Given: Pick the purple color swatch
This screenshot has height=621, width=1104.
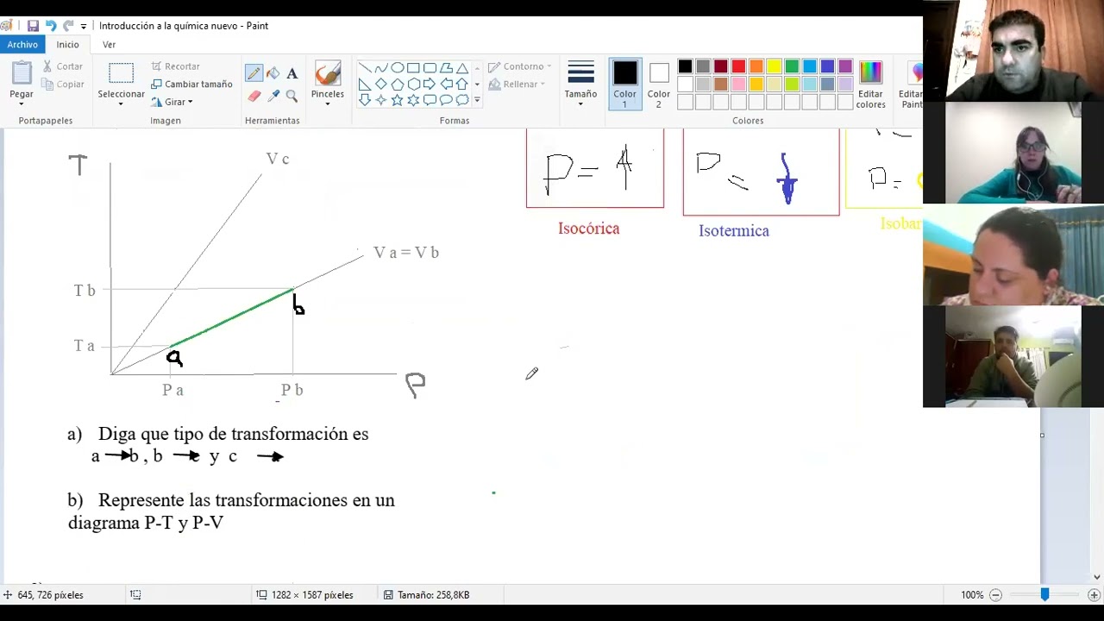Looking at the screenshot, I should [845, 66].
